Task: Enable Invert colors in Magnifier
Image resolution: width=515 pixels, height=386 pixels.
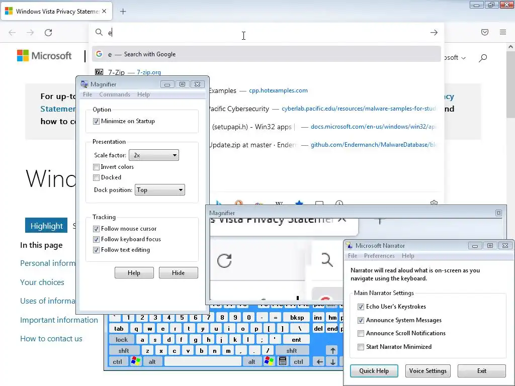Action: point(96,167)
